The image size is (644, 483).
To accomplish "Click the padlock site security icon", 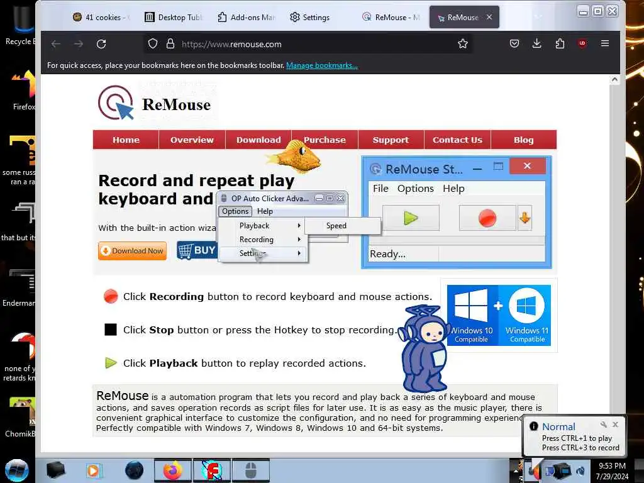I will pyautogui.click(x=170, y=44).
